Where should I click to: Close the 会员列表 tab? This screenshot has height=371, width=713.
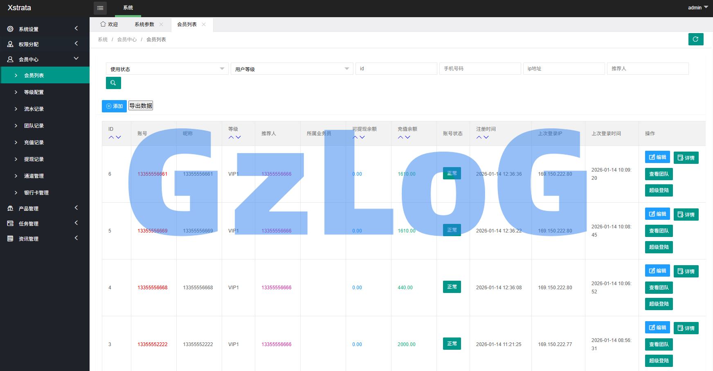(204, 25)
